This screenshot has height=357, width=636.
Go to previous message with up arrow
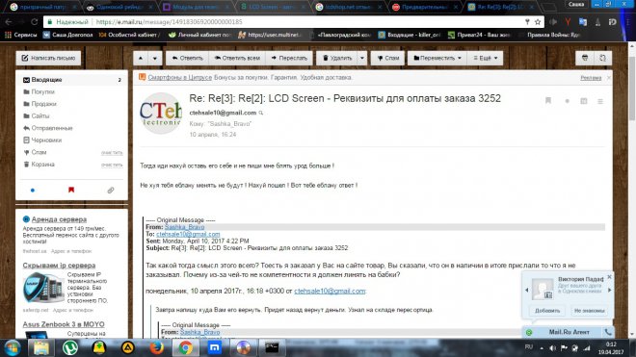pos(141,58)
